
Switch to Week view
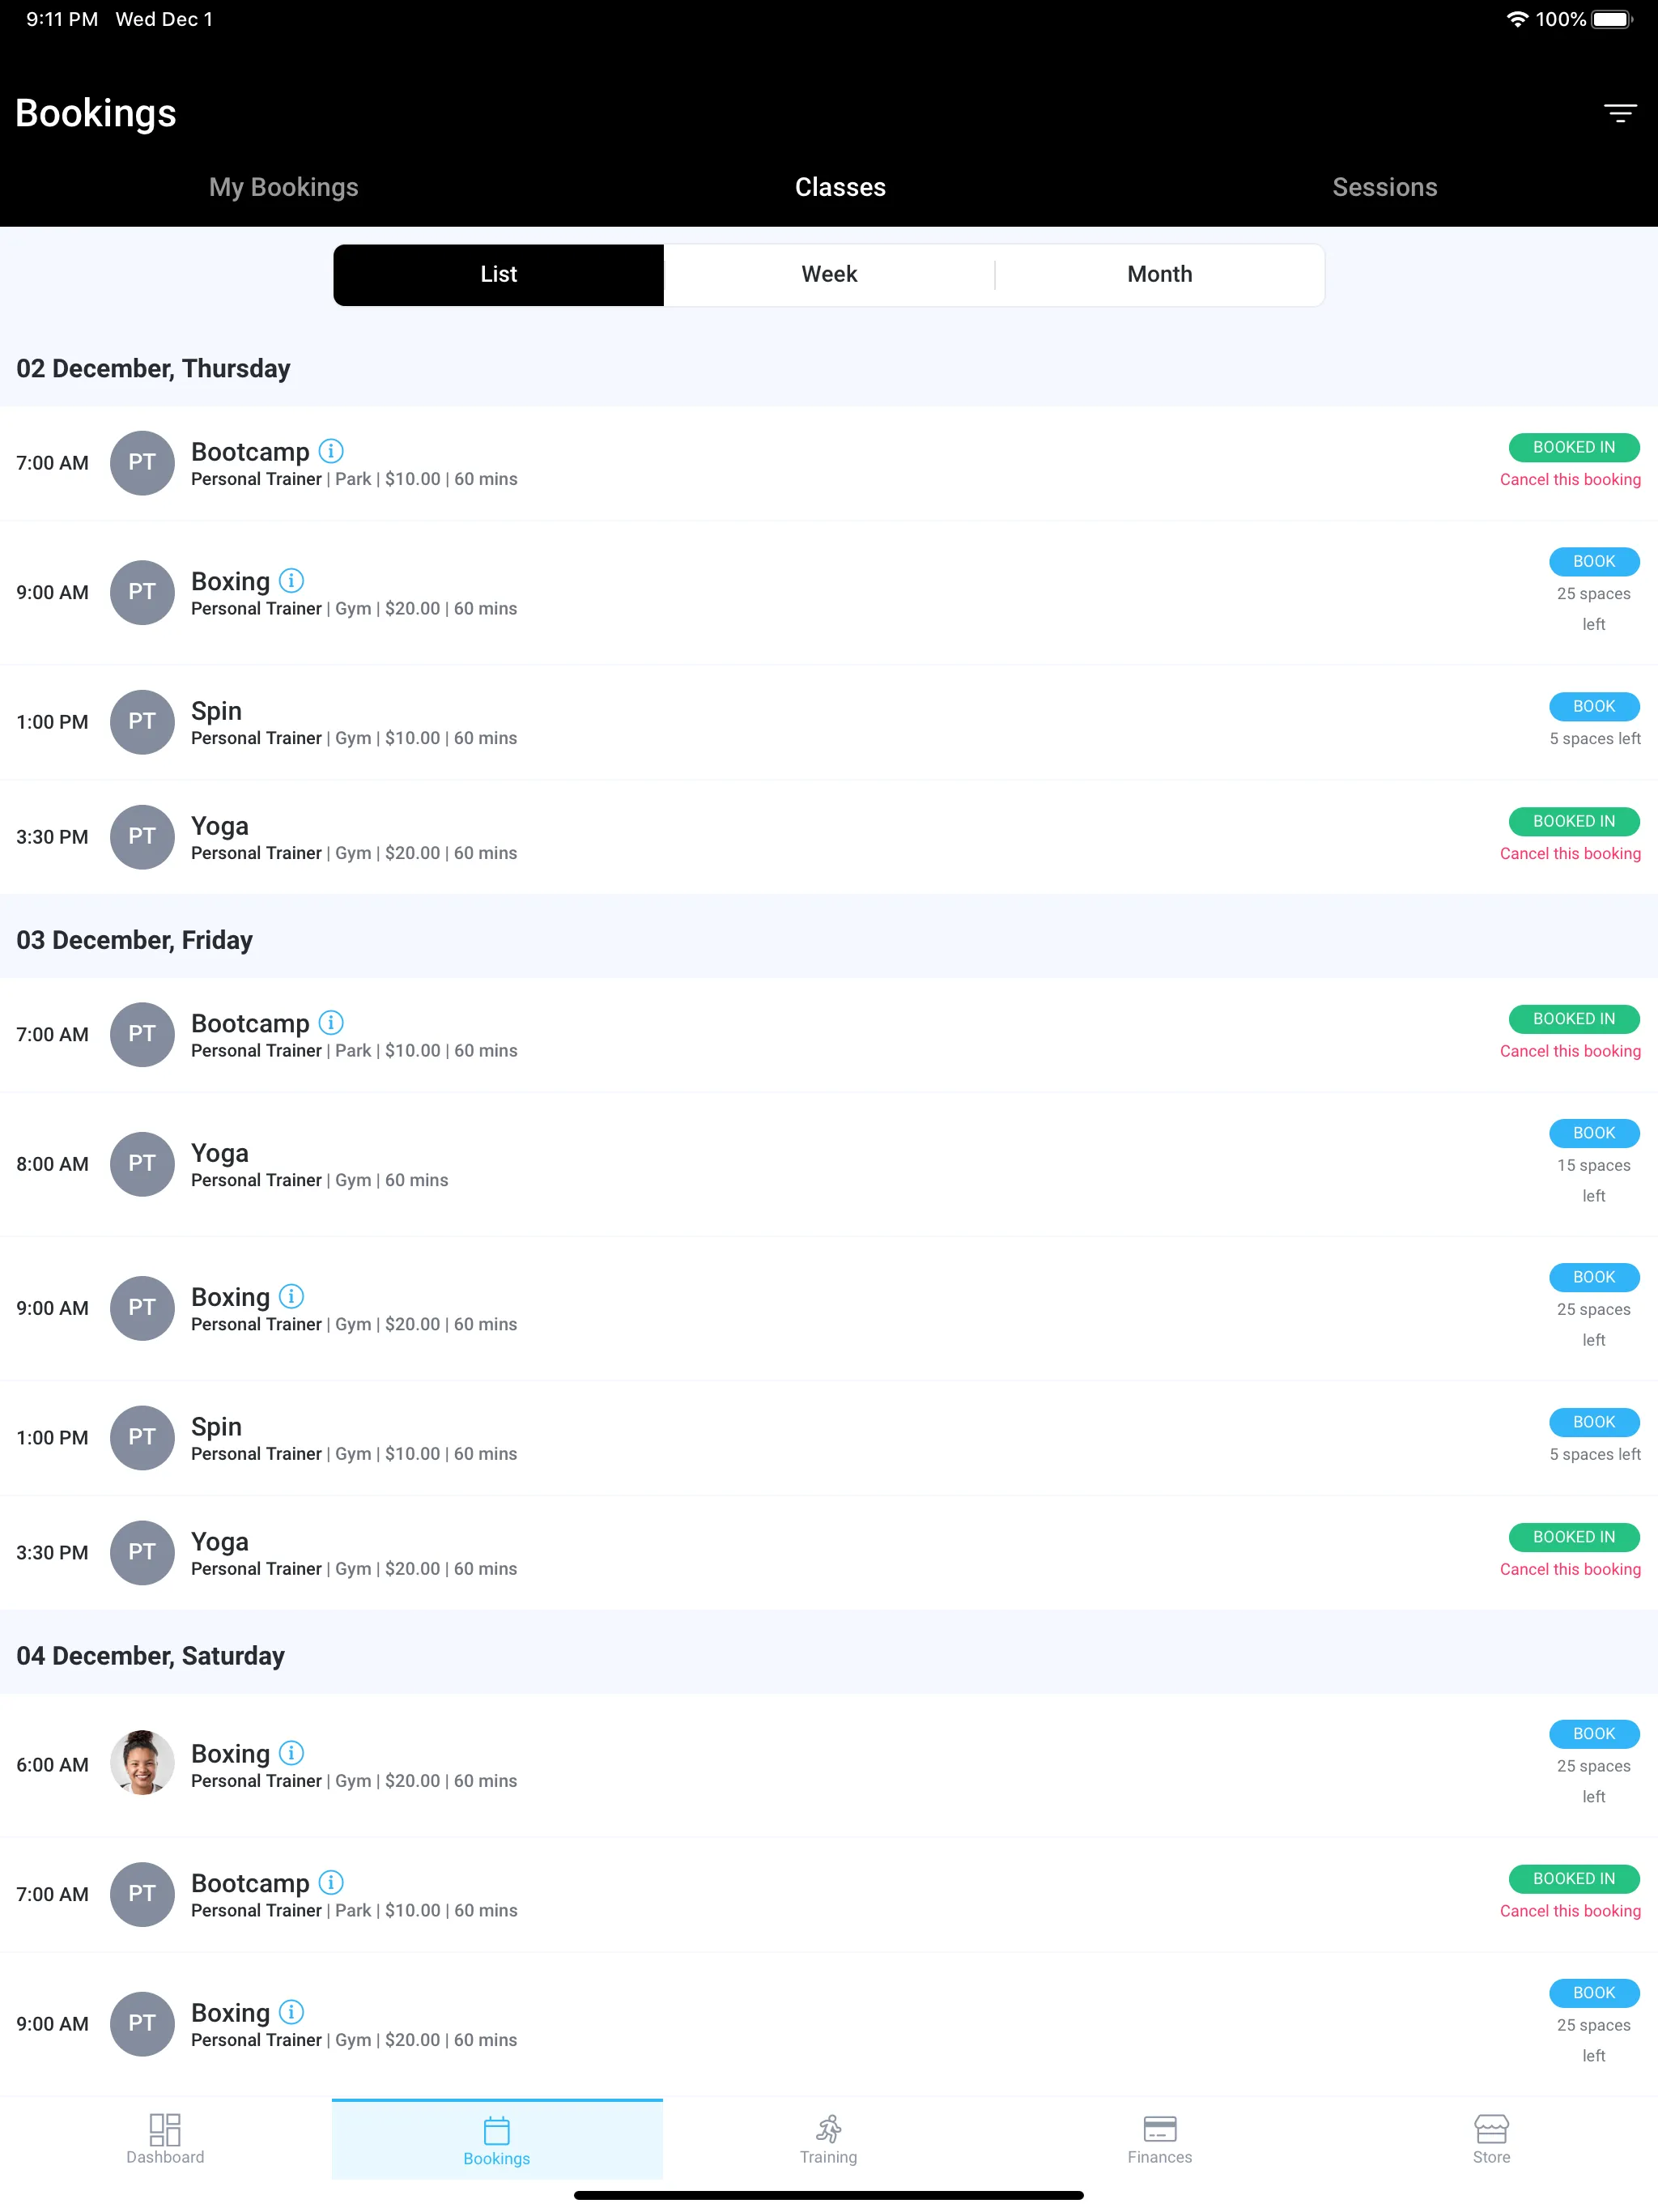(827, 274)
